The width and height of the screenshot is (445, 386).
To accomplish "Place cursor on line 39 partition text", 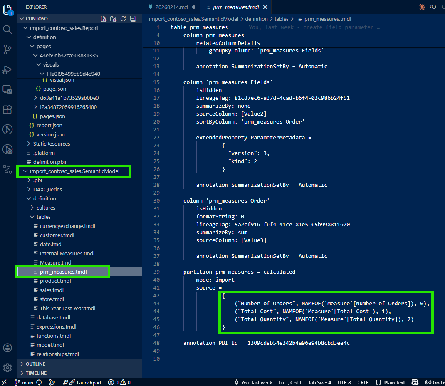I will click(x=239, y=272).
